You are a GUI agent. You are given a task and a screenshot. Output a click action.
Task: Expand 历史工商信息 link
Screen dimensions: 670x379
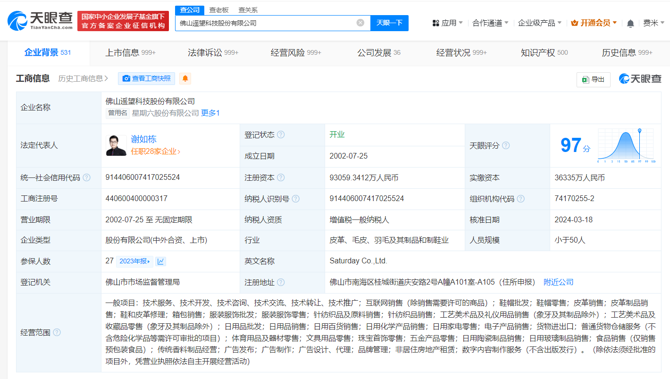coord(84,78)
